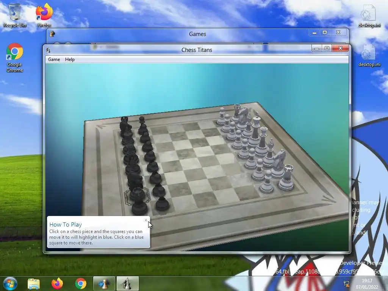Open Google Chrome desktop shortcut
The width and height of the screenshot is (388, 291).
[15, 58]
